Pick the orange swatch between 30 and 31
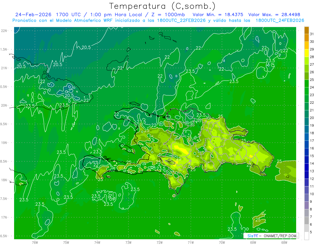This screenshot has height=246, width=319. [307, 38]
